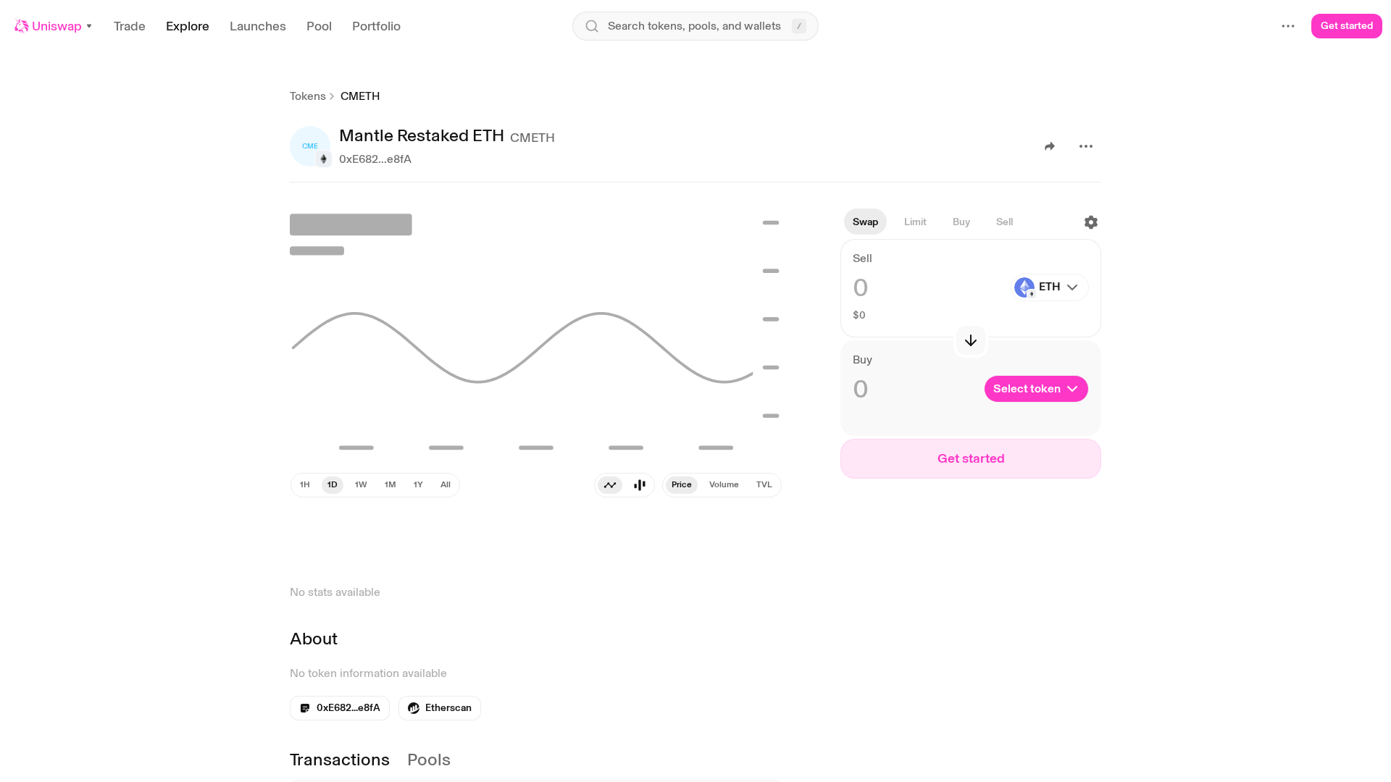Focus the search tokens, pools, and wallets field
This screenshot has width=1391, height=782.
pyautogui.click(x=695, y=26)
